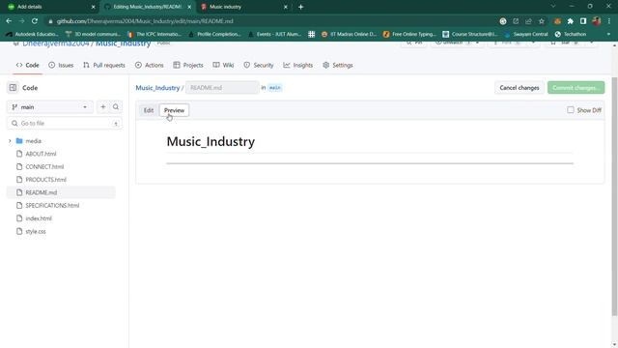
Task: Close the Add details tab
Action: pos(94,7)
